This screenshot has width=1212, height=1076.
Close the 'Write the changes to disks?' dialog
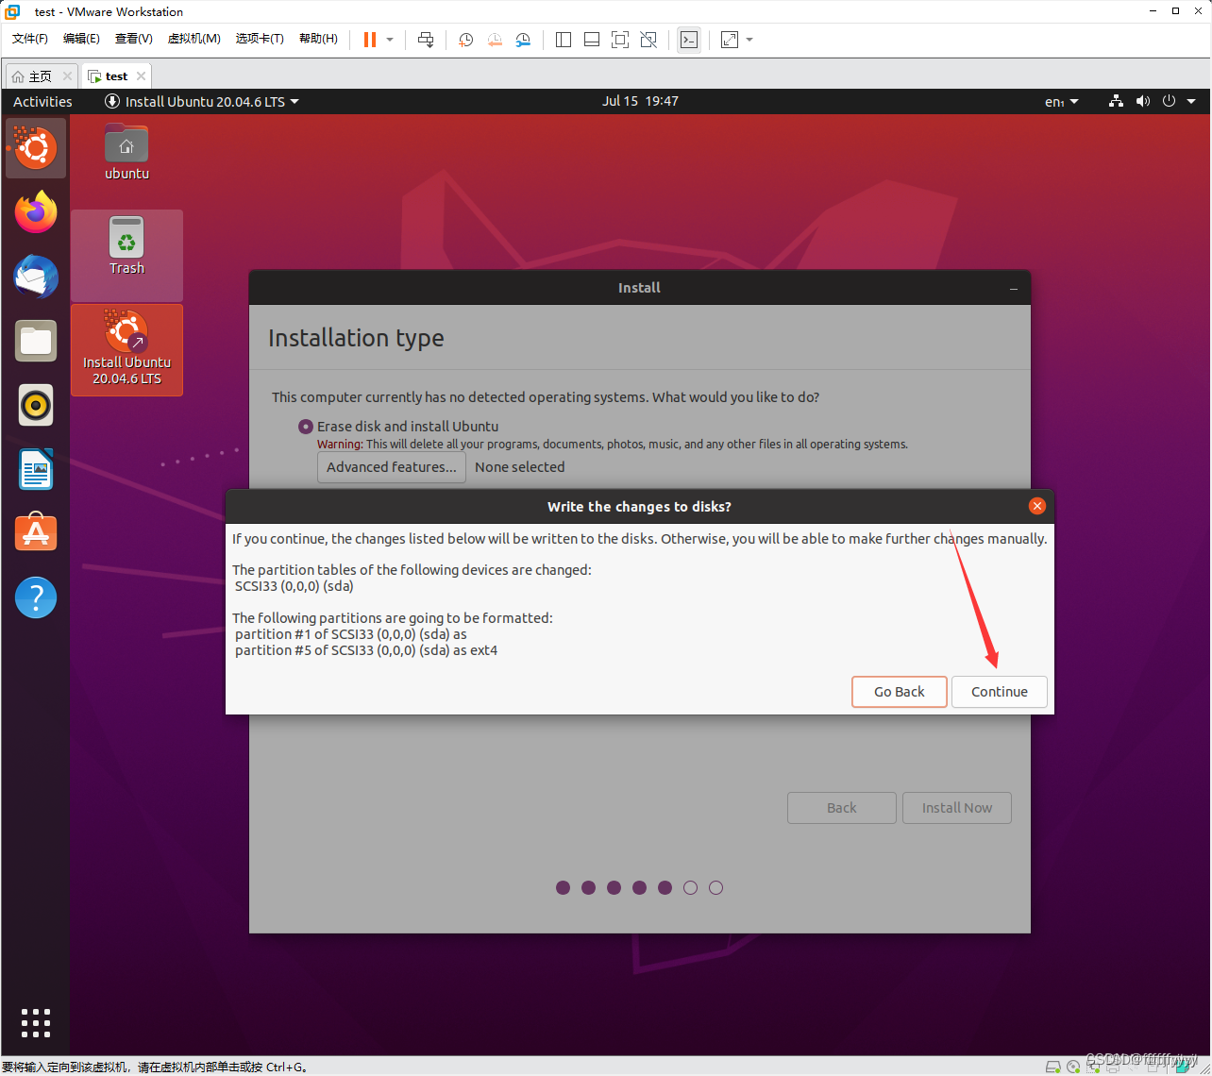[1037, 506]
